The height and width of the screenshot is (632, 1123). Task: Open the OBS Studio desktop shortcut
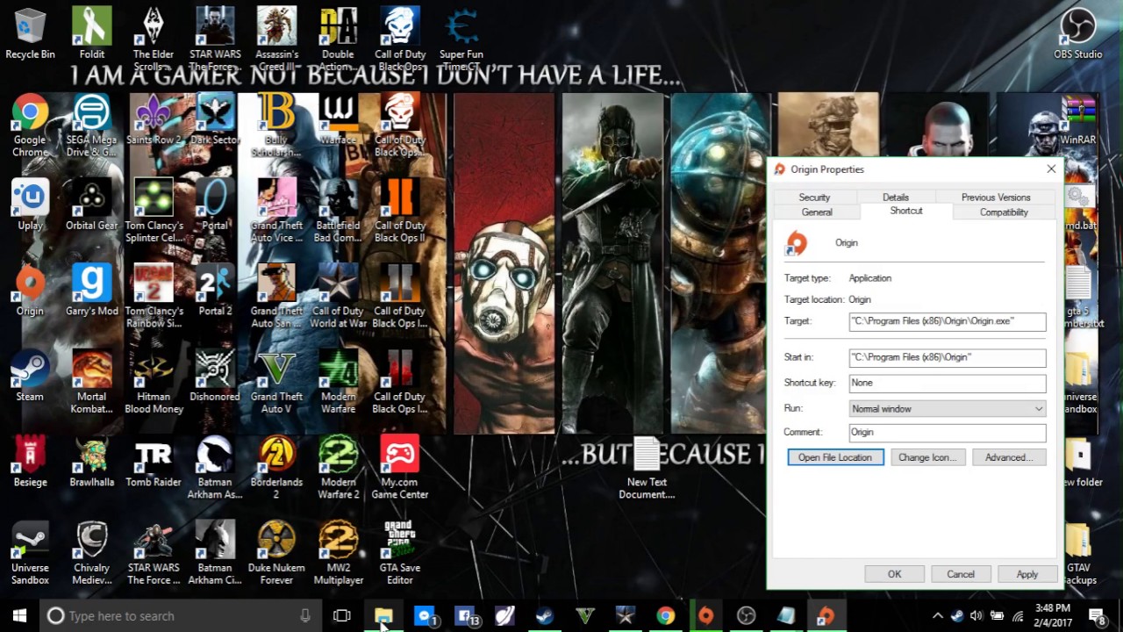tap(1077, 35)
